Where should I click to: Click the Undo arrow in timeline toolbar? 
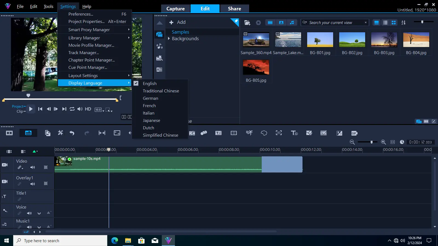coord(72,133)
